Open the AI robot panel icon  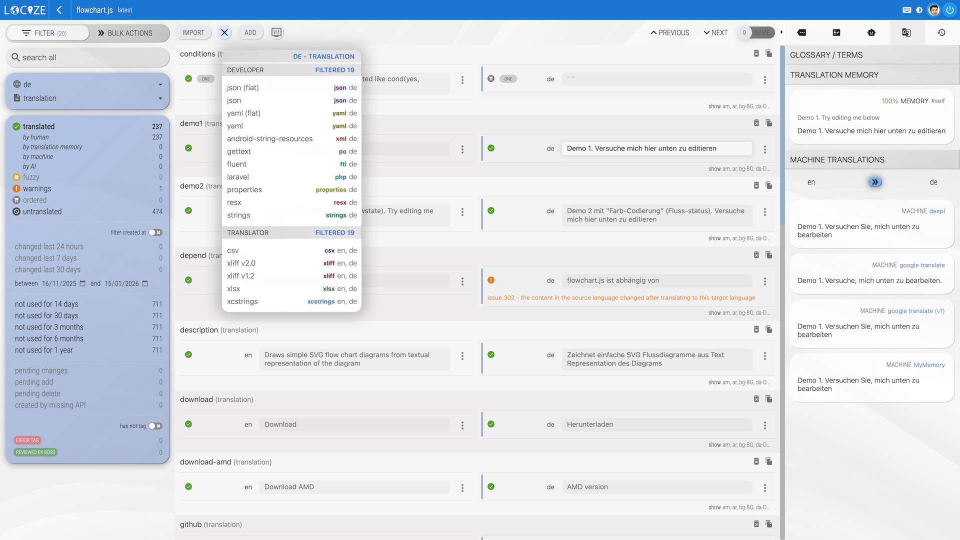pyautogui.click(x=871, y=32)
